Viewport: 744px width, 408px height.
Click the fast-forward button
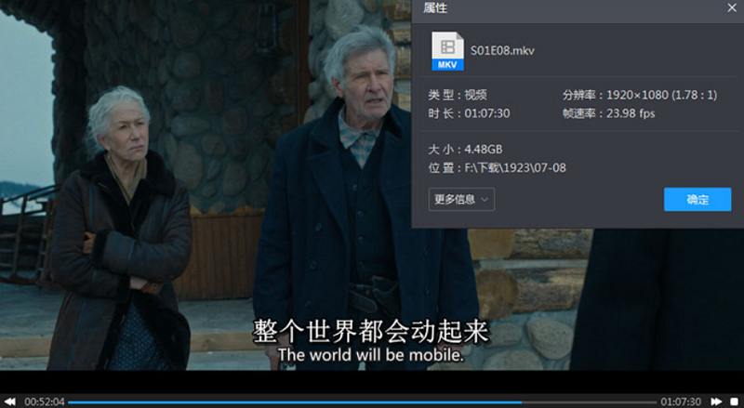tap(716, 401)
